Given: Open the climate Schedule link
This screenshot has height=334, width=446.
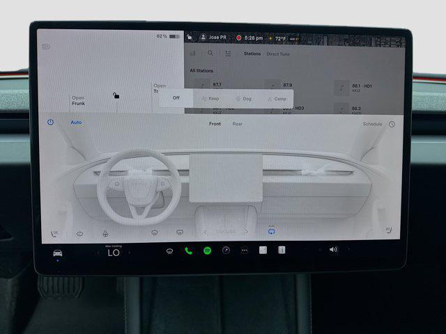Looking at the screenshot, I should [372, 124].
